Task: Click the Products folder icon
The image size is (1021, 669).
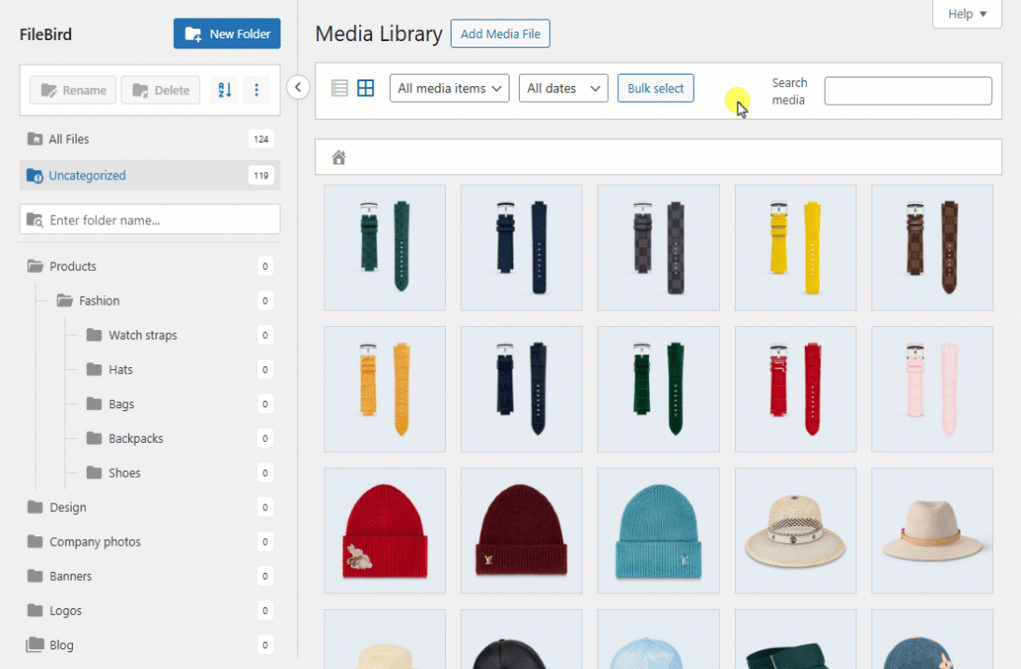Action: coord(36,265)
